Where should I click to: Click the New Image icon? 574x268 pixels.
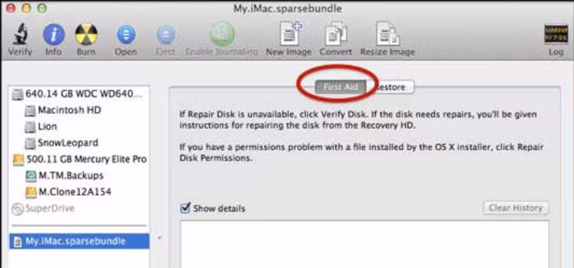point(288,34)
